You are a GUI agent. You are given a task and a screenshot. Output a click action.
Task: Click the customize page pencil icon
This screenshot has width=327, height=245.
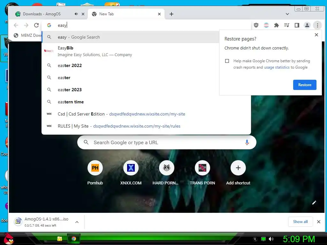click(x=314, y=203)
